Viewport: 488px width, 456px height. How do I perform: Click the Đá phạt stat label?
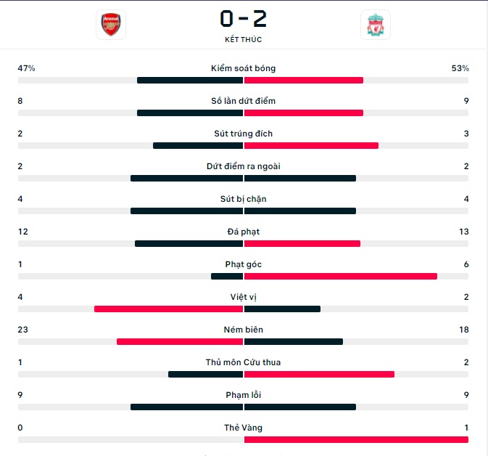244,232
